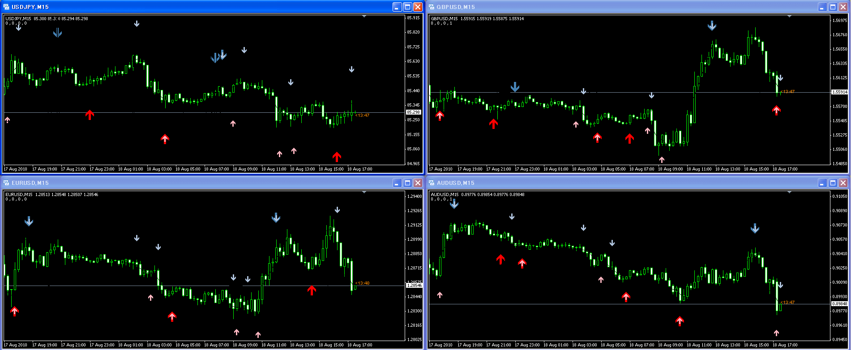
Task: Minimize the EURUSD,M15 chart window
Action: click(397, 183)
